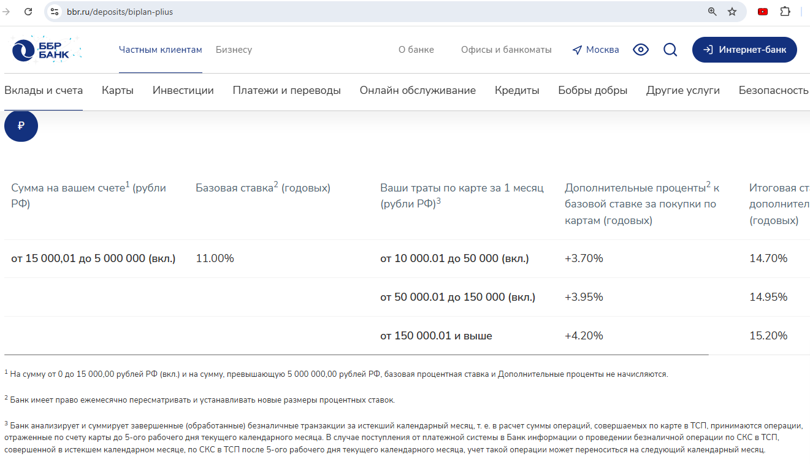The height and width of the screenshot is (464, 810).
Task: Bookmark this page with the star icon
Action: [x=732, y=12]
